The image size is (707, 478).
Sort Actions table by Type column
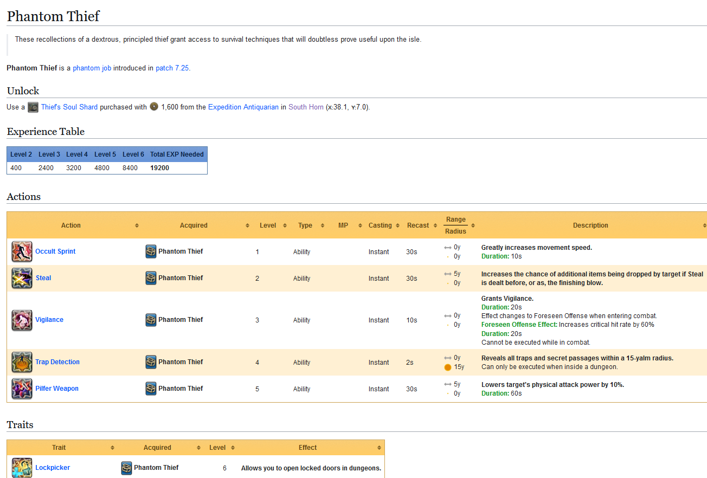323,225
